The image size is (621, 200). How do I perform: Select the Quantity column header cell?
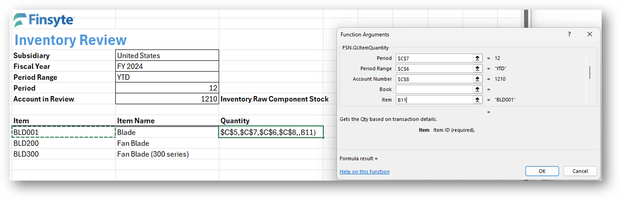271,121
